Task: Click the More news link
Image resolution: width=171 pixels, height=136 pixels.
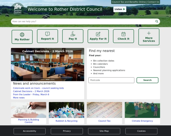Action: coord(19,97)
